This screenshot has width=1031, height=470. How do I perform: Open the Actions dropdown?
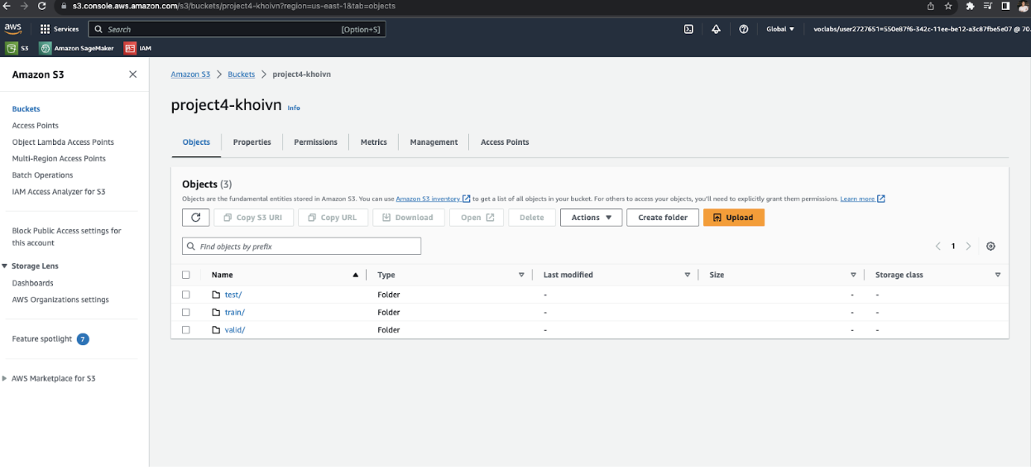(x=591, y=218)
